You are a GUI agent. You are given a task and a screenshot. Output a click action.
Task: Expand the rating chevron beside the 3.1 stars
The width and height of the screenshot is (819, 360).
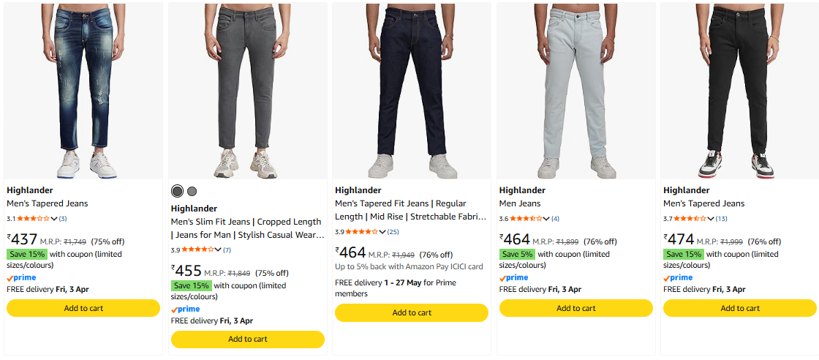pos(54,219)
